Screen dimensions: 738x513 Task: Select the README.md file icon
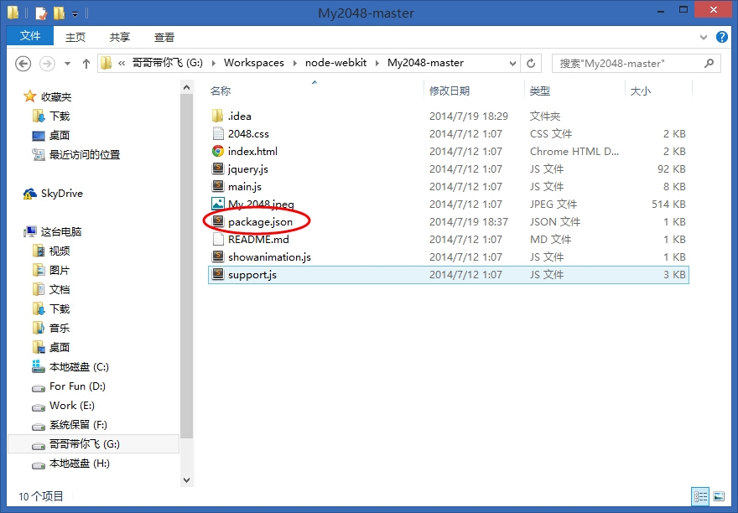click(x=217, y=239)
